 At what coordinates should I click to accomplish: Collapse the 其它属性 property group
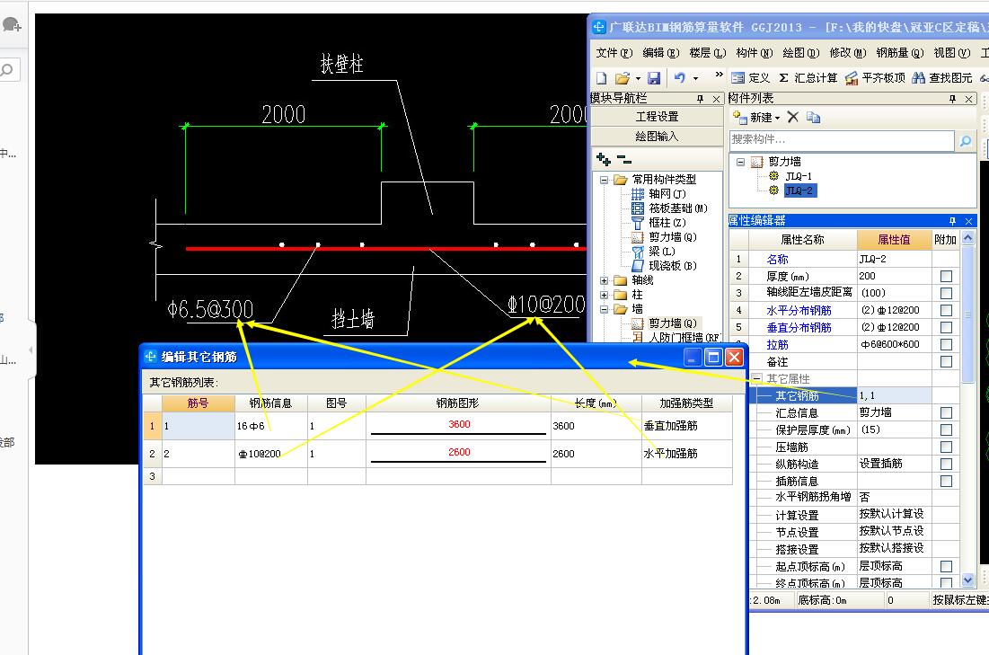click(757, 378)
